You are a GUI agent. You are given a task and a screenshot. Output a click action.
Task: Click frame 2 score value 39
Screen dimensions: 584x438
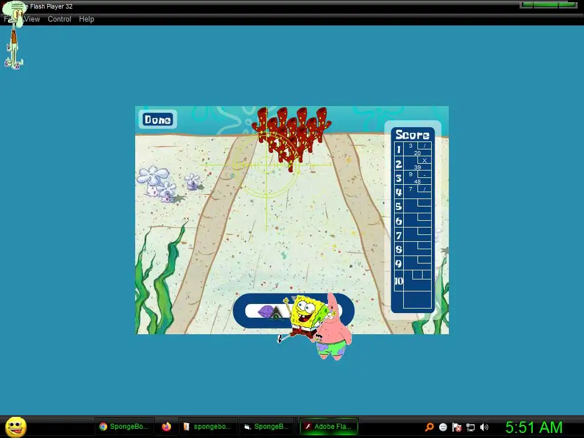[x=417, y=167]
